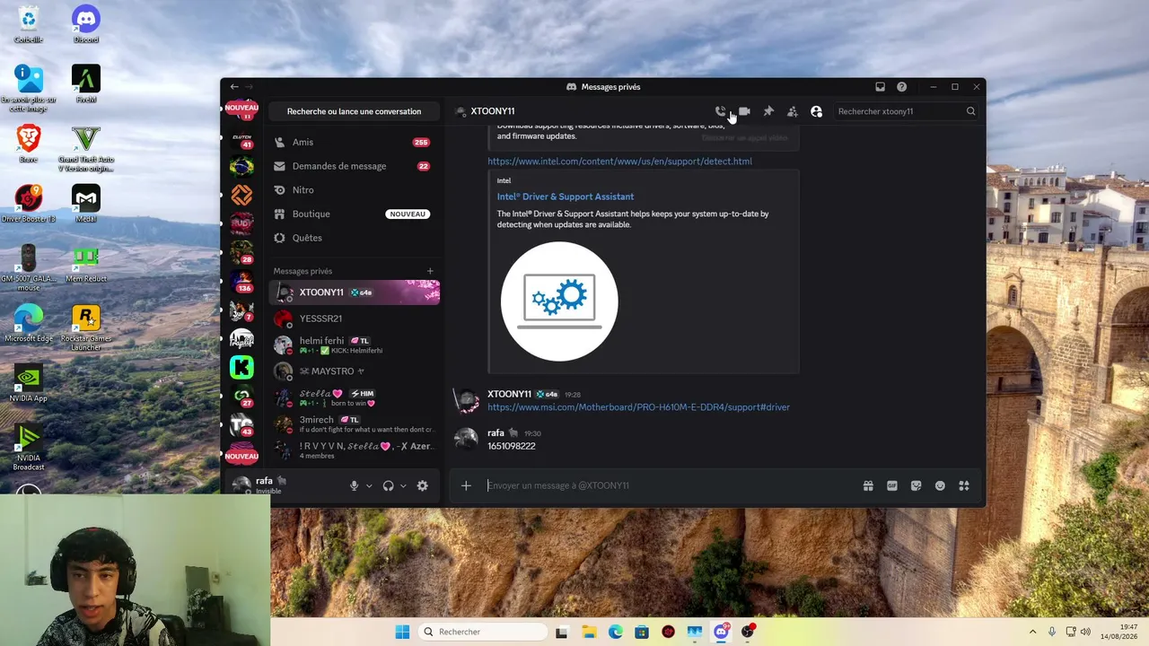Viewport: 1149px width, 646px height.
Task: Open Discord user settings gear
Action: coord(422,485)
